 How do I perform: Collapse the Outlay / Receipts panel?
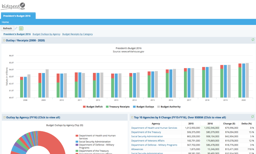4,40
